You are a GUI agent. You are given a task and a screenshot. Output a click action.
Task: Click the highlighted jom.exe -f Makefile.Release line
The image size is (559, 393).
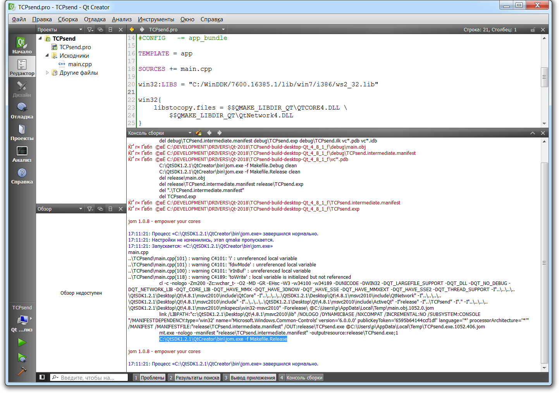pyautogui.click(x=223, y=339)
